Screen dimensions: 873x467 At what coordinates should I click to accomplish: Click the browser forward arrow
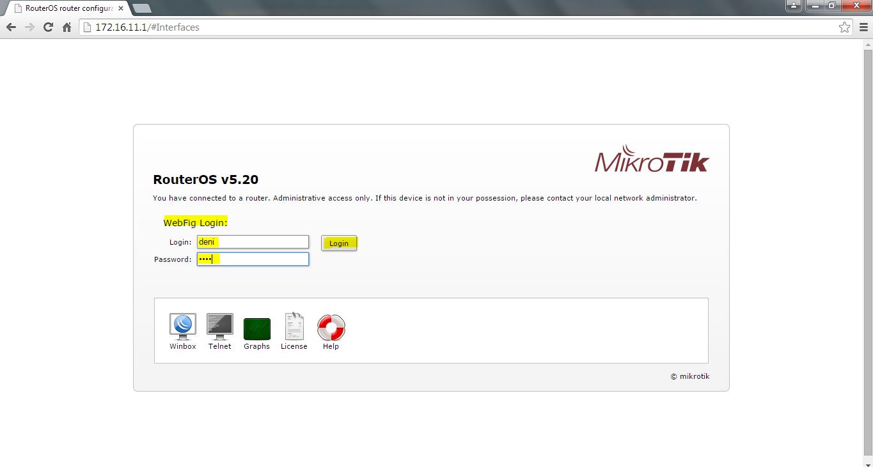pos(29,27)
